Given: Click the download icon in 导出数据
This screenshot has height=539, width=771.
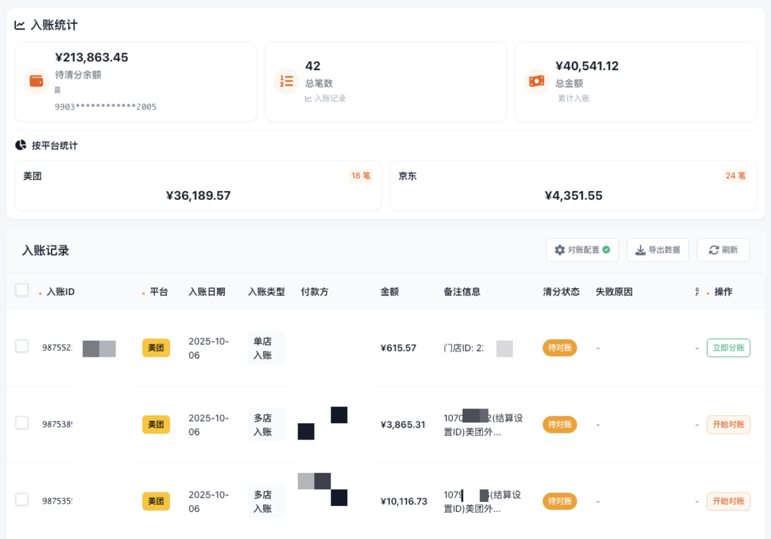Looking at the screenshot, I should 640,250.
